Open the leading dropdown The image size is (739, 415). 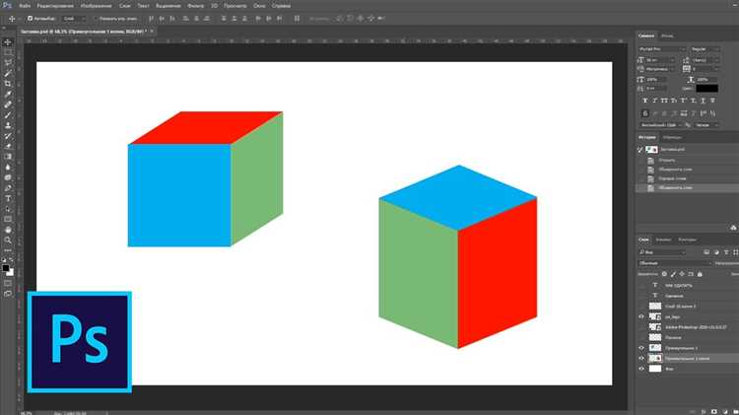[705, 60]
